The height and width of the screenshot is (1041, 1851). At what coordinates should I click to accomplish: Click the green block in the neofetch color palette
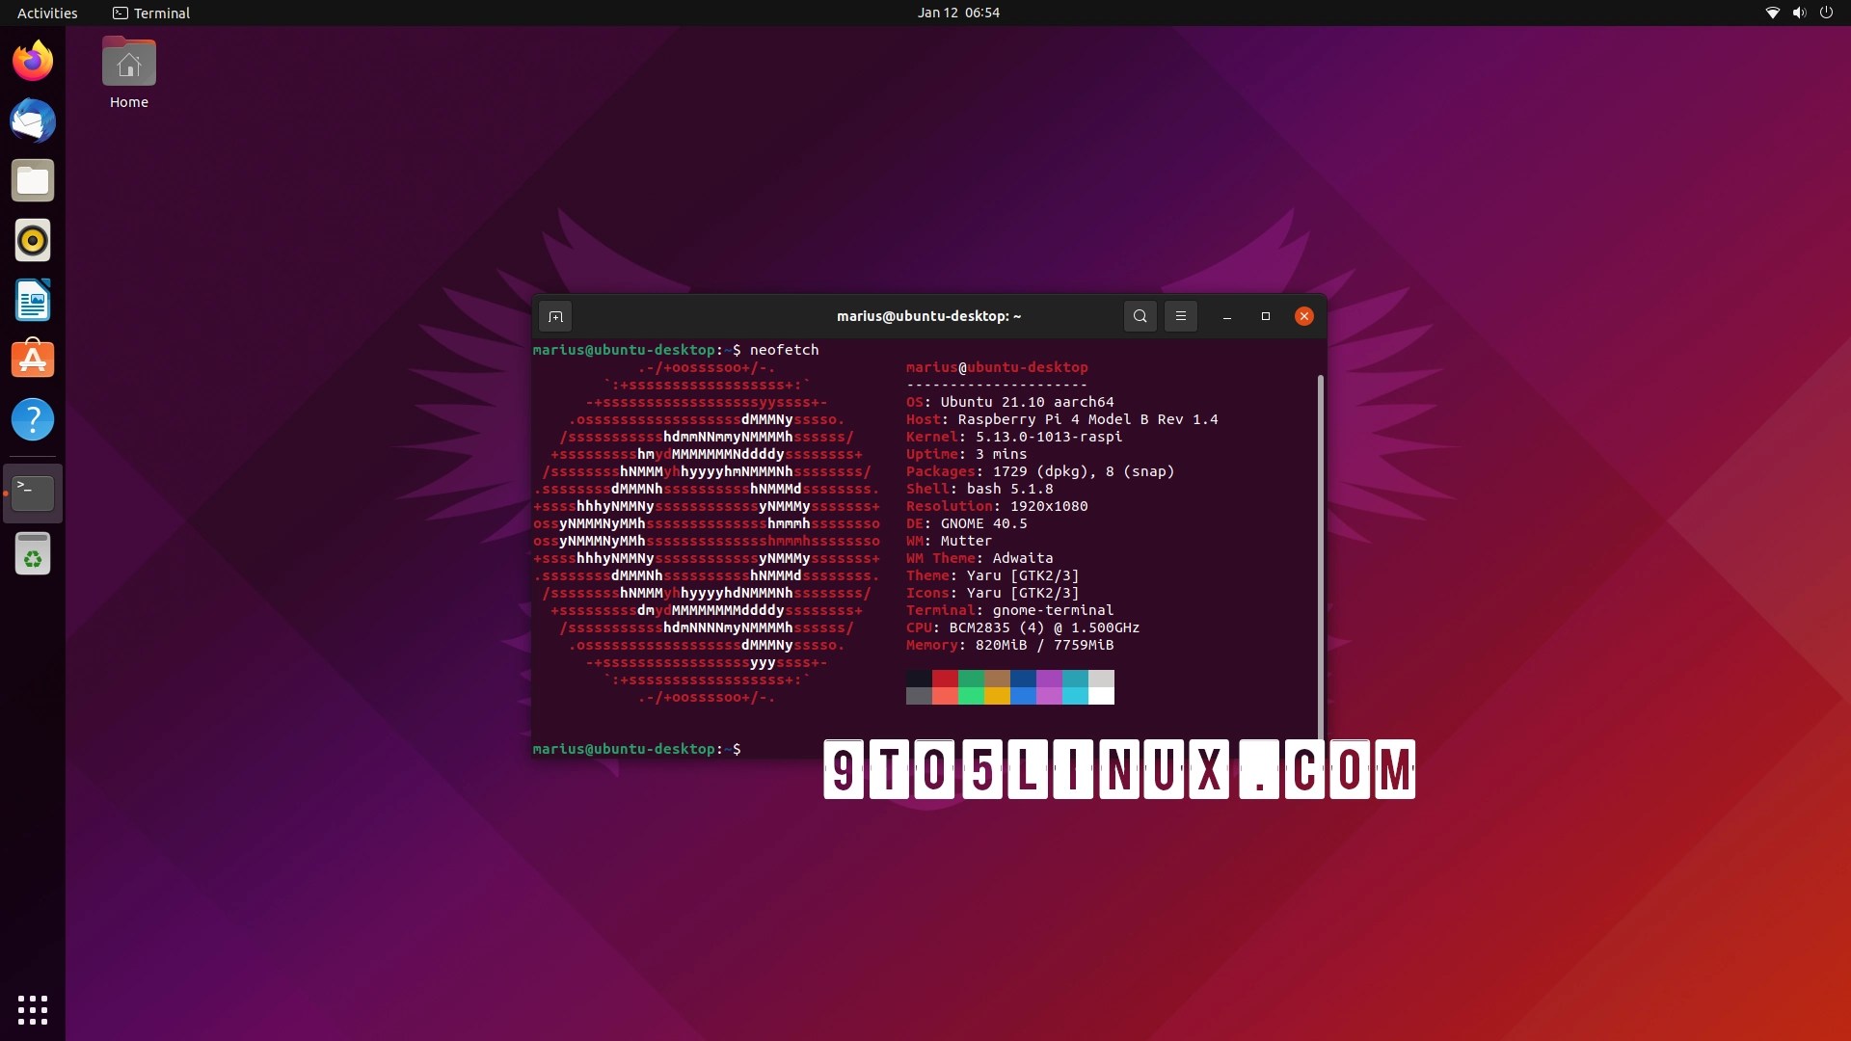[x=971, y=687]
